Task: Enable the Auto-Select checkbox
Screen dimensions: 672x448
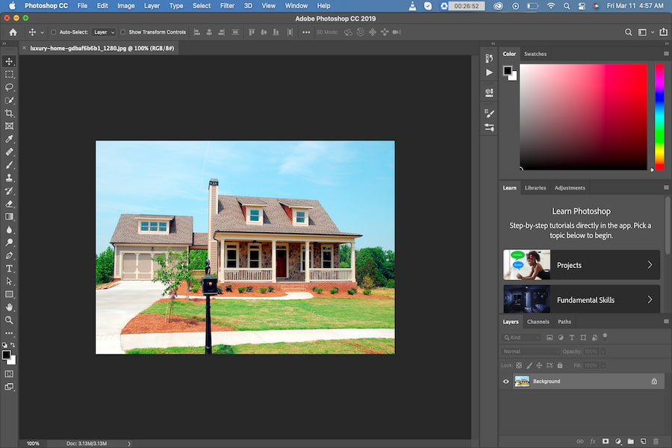Action: click(x=54, y=32)
